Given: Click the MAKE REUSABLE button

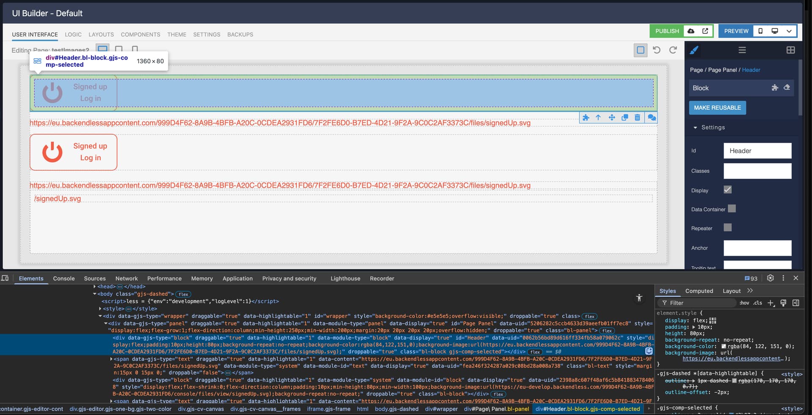Looking at the screenshot, I should (x=717, y=108).
